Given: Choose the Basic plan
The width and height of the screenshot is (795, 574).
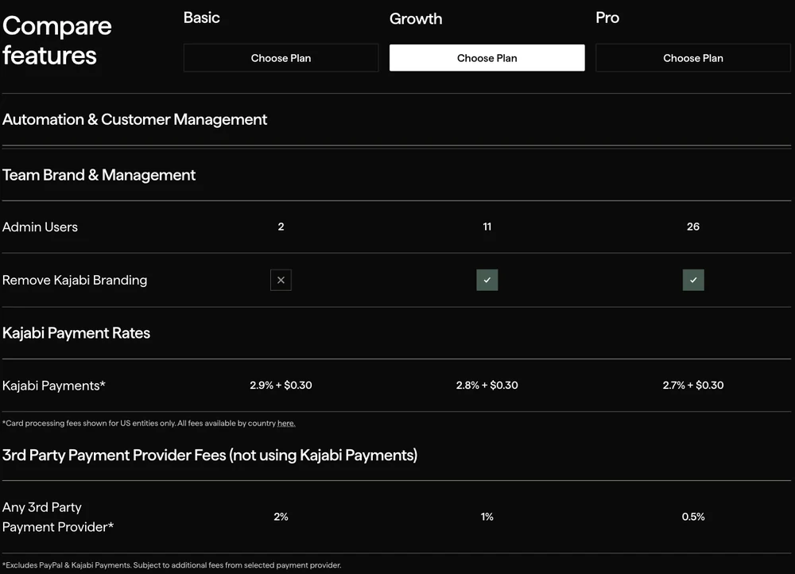Looking at the screenshot, I should [x=281, y=58].
